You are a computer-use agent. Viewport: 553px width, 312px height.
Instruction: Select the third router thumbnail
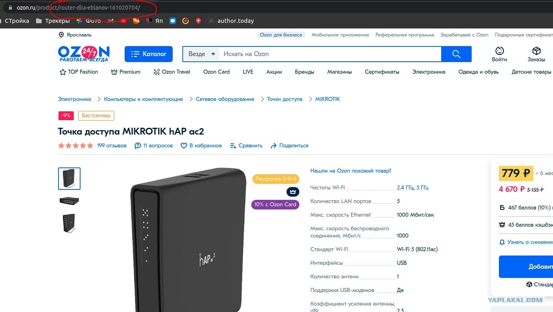69,223
